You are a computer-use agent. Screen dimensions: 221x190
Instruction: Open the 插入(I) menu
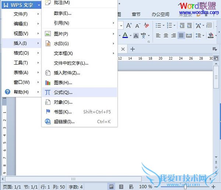(x=21, y=43)
